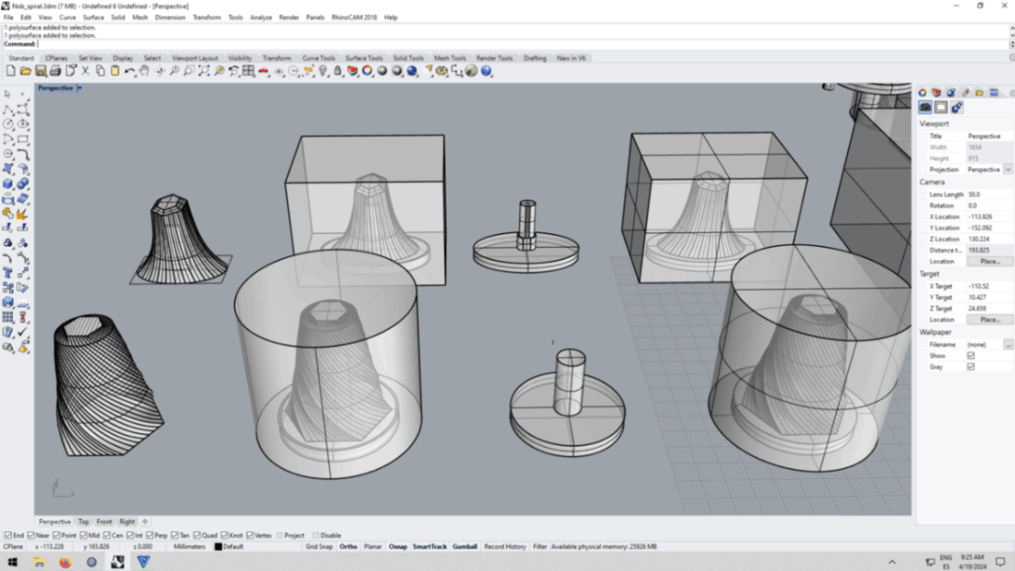Click the blue Render sphere icon
The width and height of the screenshot is (1015, 571).
[412, 71]
